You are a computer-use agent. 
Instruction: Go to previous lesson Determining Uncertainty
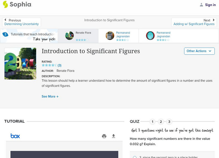tap(22, 22)
